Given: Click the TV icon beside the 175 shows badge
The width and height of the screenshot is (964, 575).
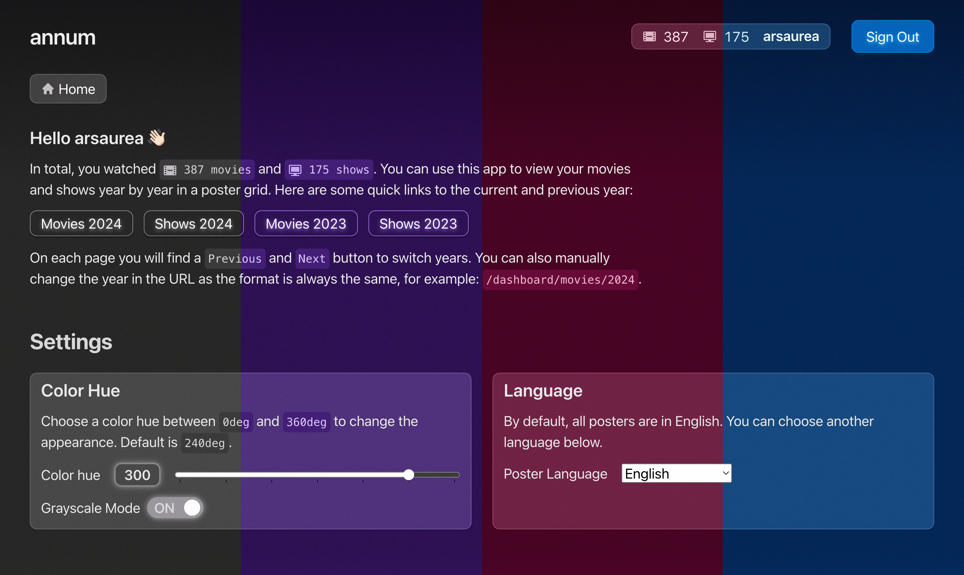Looking at the screenshot, I should click(296, 169).
